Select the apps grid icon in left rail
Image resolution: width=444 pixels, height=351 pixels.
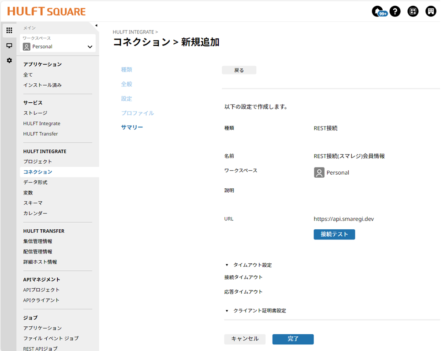click(9, 30)
